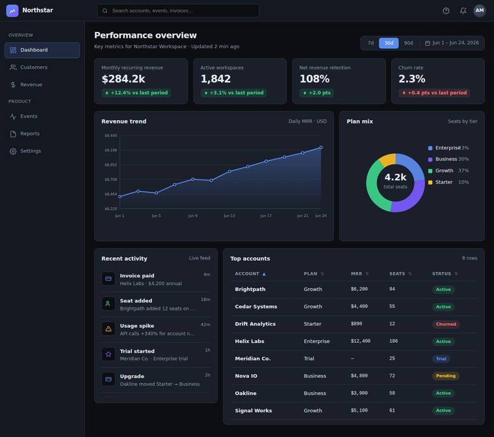Screen dimensions: 494x437
Task: Click the $12,400 MRR value
Action: pos(360,342)
